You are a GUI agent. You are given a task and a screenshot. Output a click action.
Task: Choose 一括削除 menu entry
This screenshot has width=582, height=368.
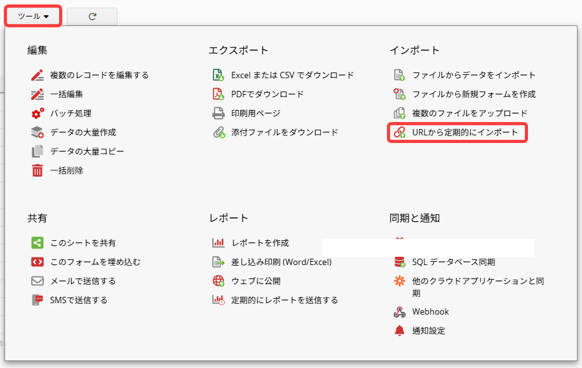tap(67, 170)
